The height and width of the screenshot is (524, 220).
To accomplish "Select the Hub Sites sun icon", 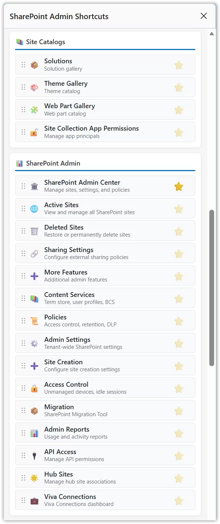I will [x=34, y=478].
